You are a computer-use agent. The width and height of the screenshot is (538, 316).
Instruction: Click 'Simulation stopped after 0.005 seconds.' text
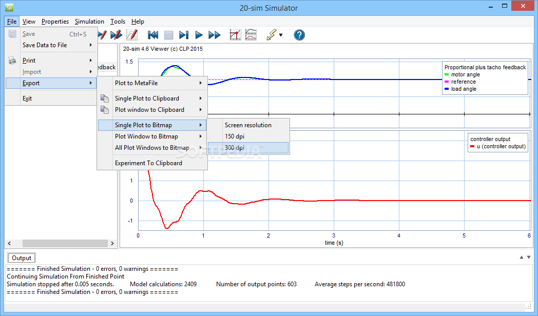pos(61,284)
